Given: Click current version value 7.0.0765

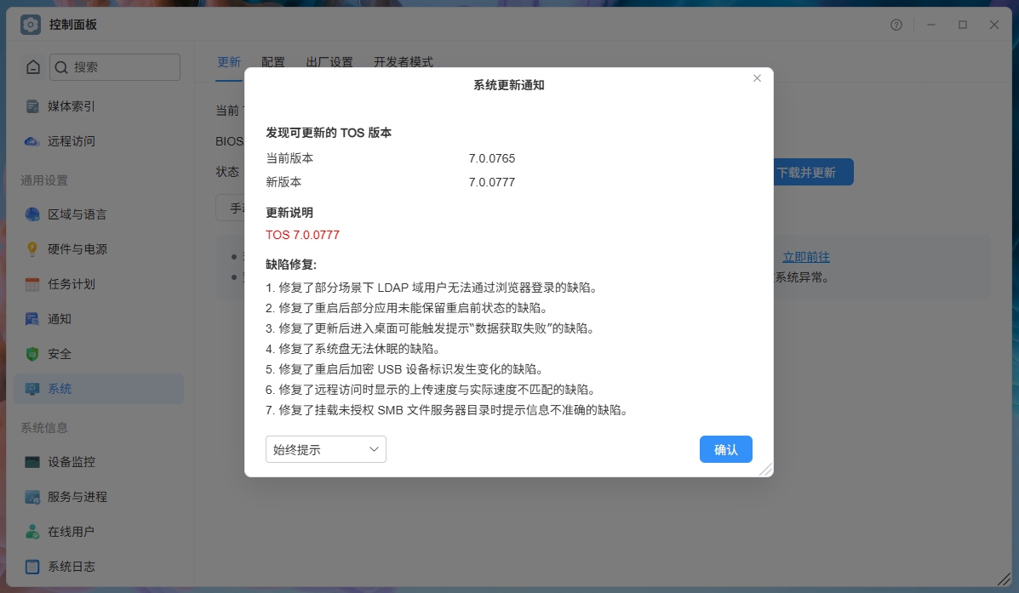Looking at the screenshot, I should [492, 158].
